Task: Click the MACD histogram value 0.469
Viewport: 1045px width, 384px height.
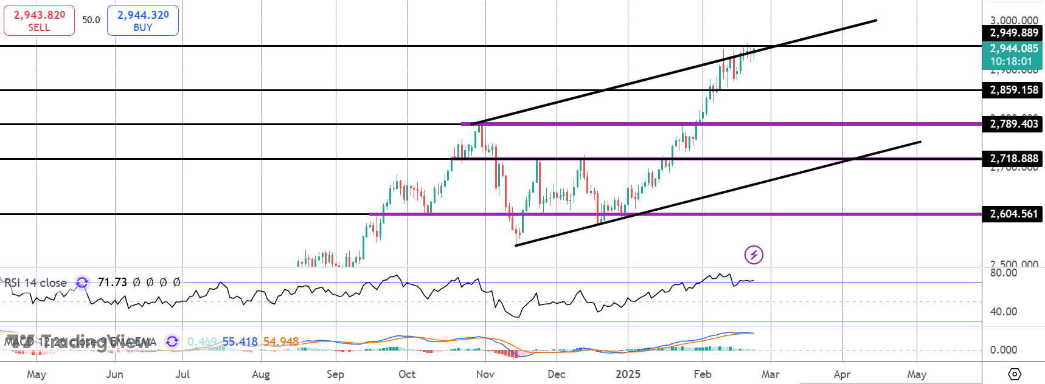Action: pos(202,341)
